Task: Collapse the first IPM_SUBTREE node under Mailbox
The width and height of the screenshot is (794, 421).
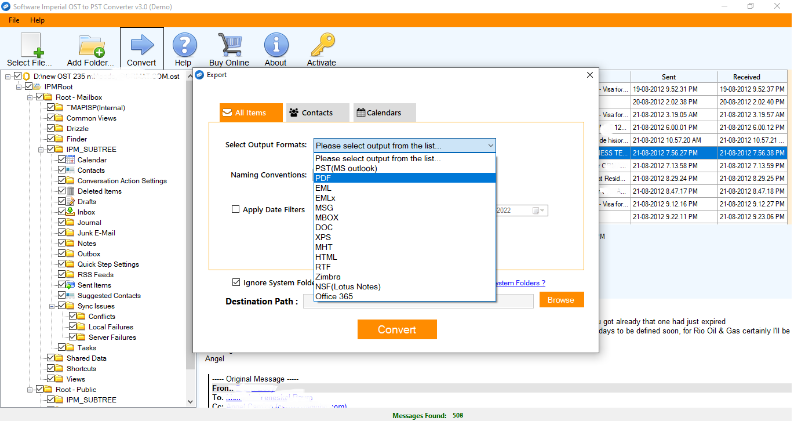Action: [41, 150]
